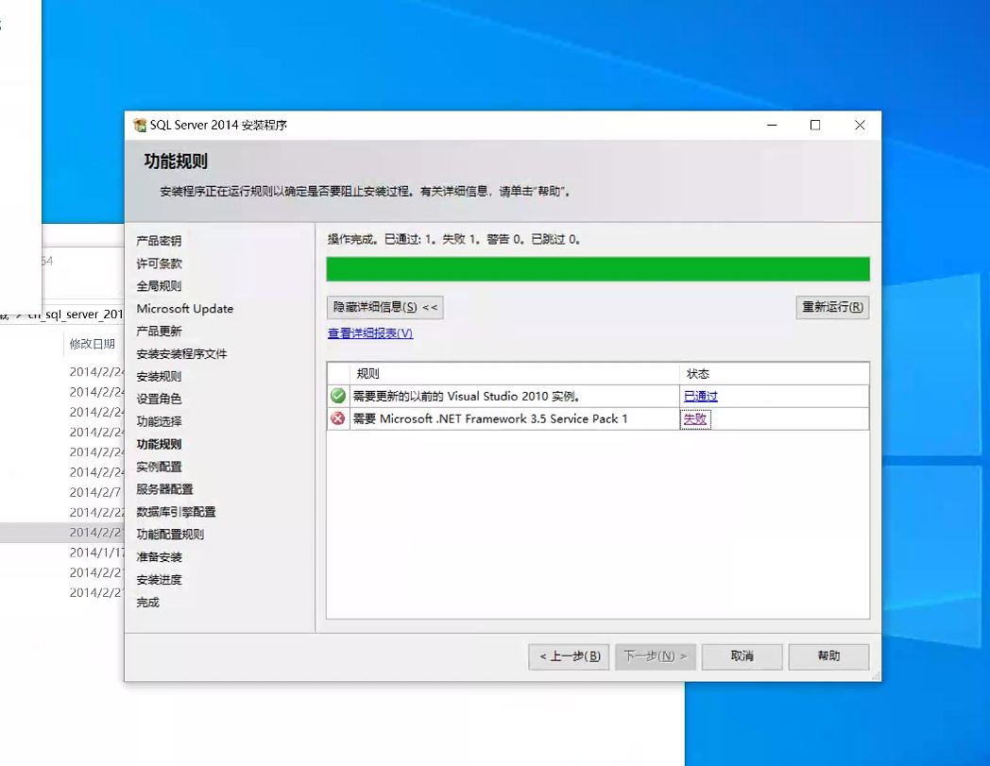The height and width of the screenshot is (766, 990).
Task: Click cn_sql_server path segment in Explorer window
Action: click(76, 315)
